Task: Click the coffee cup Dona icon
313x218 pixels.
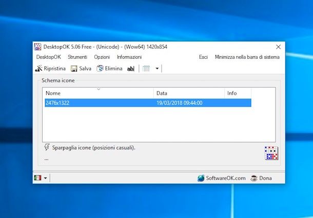Action: point(254,178)
